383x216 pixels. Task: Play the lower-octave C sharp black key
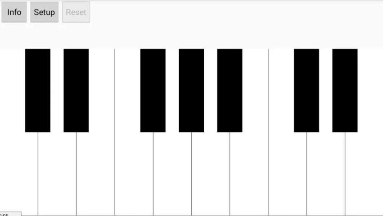point(38,90)
